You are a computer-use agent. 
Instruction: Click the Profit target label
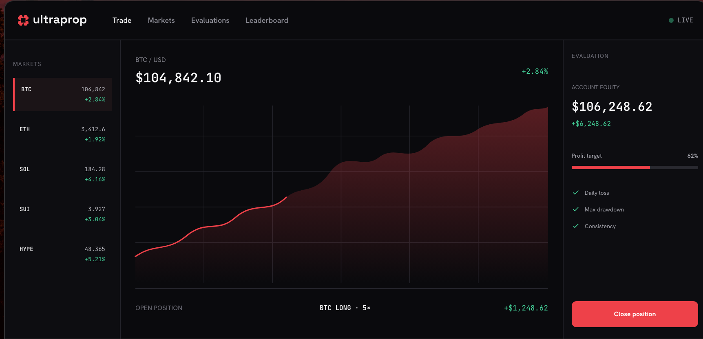pyautogui.click(x=586, y=156)
